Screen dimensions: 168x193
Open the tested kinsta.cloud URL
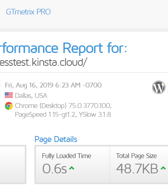[43, 62]
